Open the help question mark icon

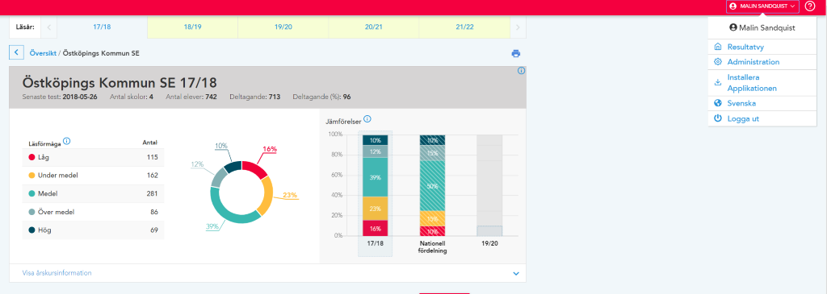click(809, 6)
